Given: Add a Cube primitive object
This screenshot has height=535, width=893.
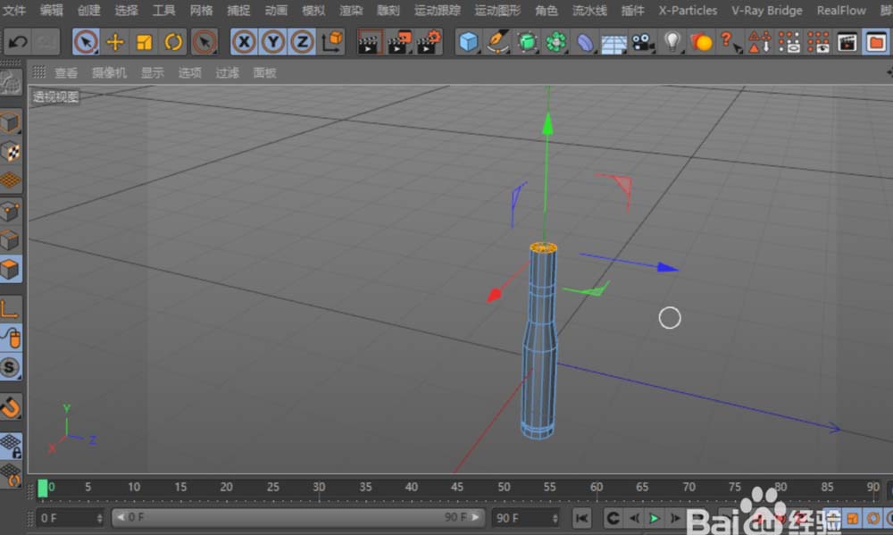Looking at the screenshot, I should [x=468, y=42].
